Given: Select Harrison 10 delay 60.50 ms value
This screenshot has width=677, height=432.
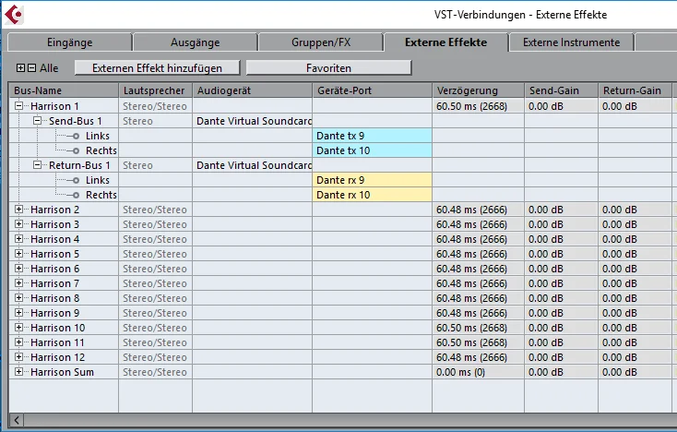Looking at the screenshot, I should click(x=478, y=328).
